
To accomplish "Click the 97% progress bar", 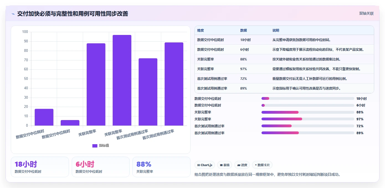I will [x=308, y=119].
